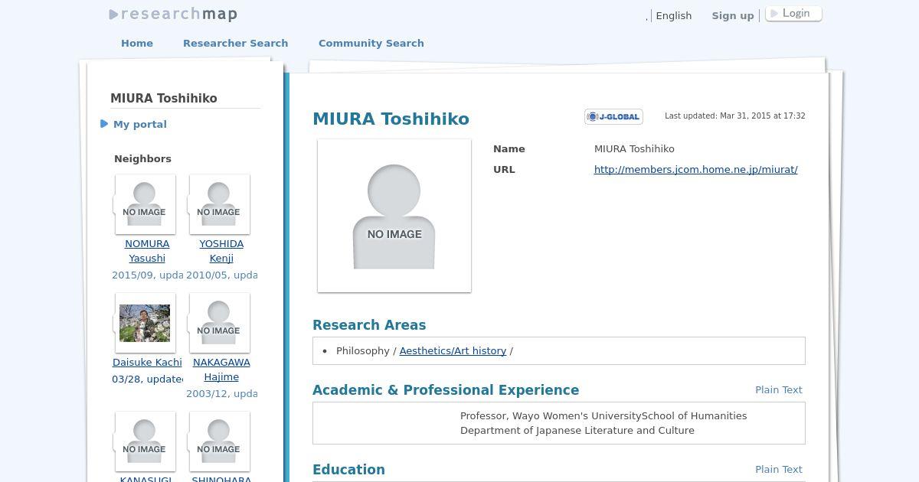Open KANASUGI's avatar thumbnail
The width and height of the screenshot is (919, 482).
[146, 441]
